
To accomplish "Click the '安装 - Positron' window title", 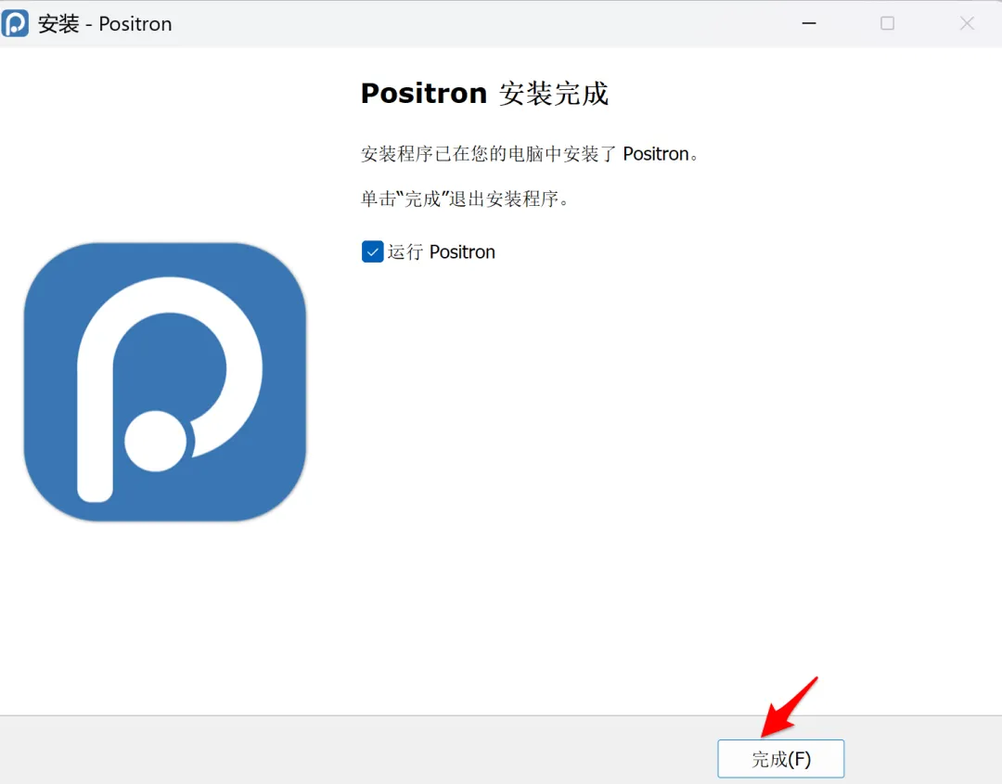I will pyautogui.click(x=105, y=23).
